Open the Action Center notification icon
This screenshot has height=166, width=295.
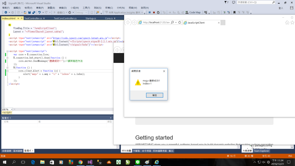point(289,162)
